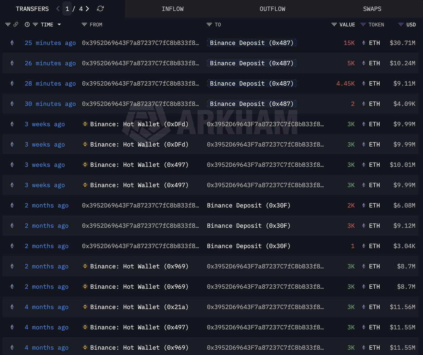Click the filter icon beside VALUE
Viewport: 423px width, 355px height.
pyautogui.click(x=334, y=25)
